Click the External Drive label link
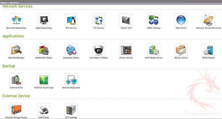 [x=16, y=88]
